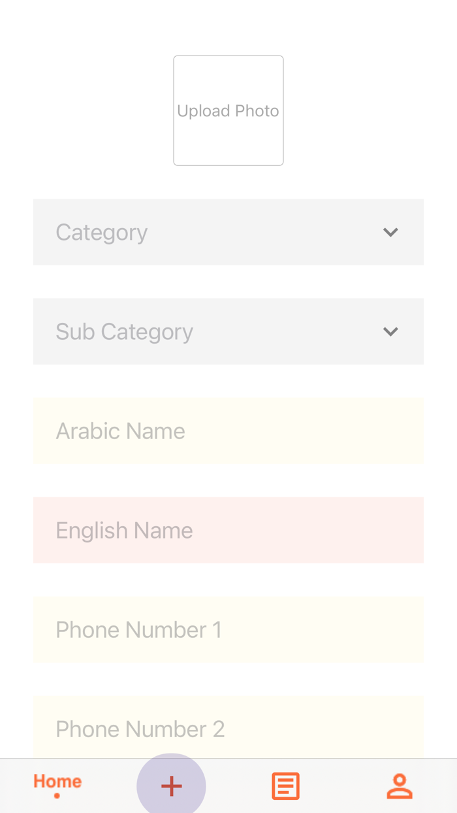Tap the Phone Number 1 field
The height and width of the screenshot is (813, 457).
pyautogui.click(x=228, y=629)
